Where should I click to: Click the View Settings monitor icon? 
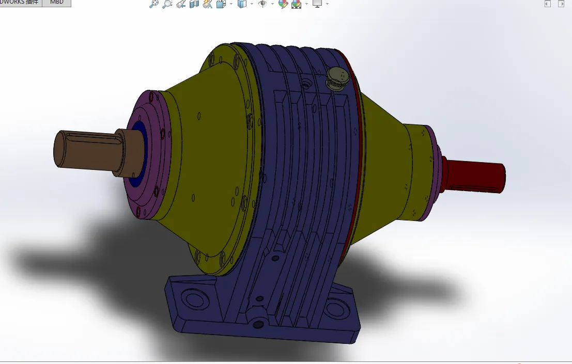(x=317, y=4)
